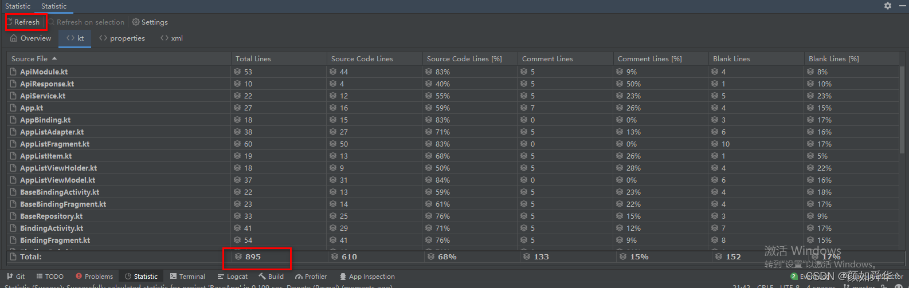
Task: Click Comment Lines value 7 for App.kt
Action: tap(532, 108)
